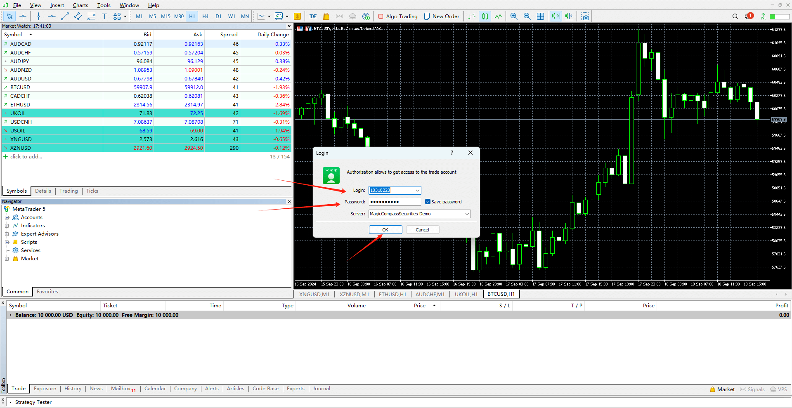Expand Accounts in Navigator
792x408 pixels.
(7, 217)
